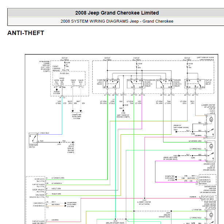Click the ANTI-THEFT heading
The width and height of the screenshot is (224, 224).
[26, 33]
